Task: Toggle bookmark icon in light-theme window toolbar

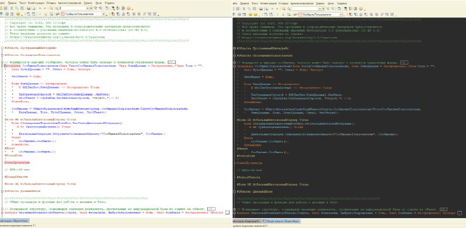Action: click(113, 14)
